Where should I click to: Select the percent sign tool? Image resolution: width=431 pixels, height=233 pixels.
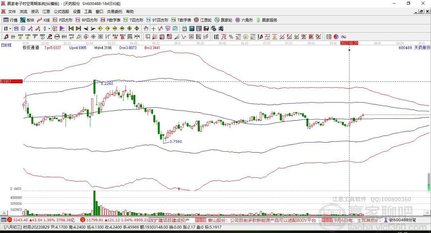[x=231, y=37]
